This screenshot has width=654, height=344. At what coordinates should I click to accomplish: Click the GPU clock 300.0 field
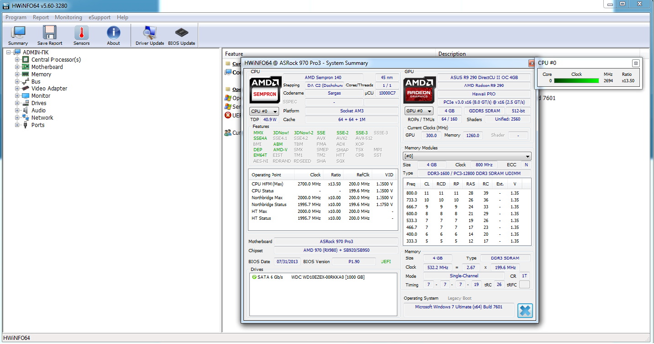(x=432, y=135)
